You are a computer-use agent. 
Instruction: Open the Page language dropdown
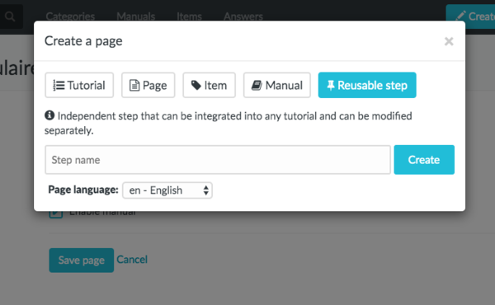[167, 190]
